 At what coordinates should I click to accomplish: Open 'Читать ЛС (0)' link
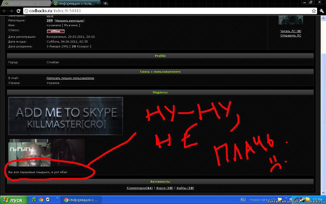[x=291, y=31]
